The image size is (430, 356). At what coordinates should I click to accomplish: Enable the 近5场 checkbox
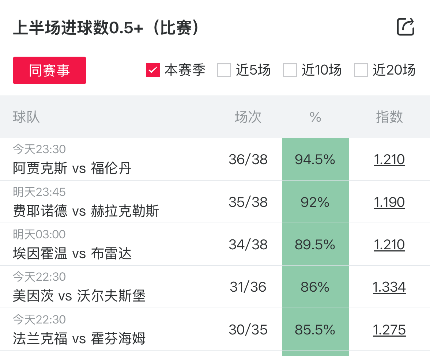pos(224,70)
